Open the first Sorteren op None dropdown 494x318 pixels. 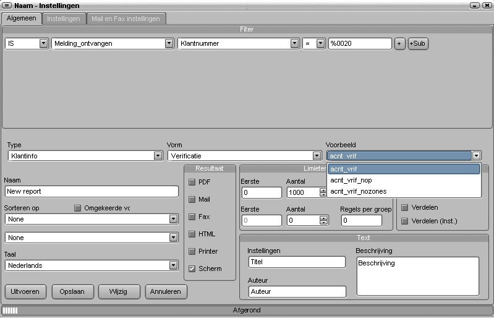(173, 219)
